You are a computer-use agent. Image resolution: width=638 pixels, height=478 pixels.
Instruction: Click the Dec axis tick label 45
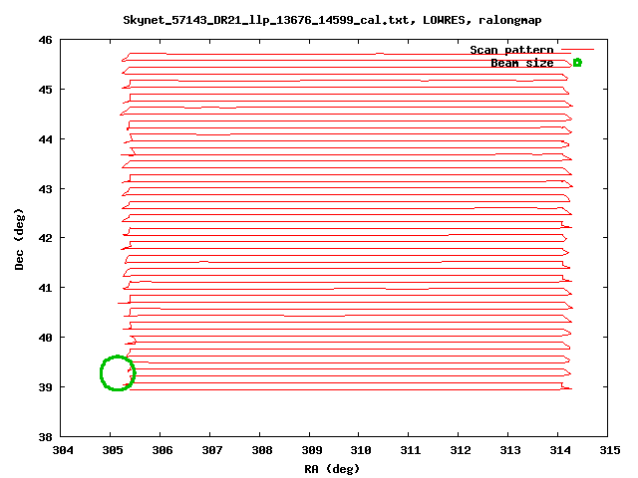coord(46,90)
